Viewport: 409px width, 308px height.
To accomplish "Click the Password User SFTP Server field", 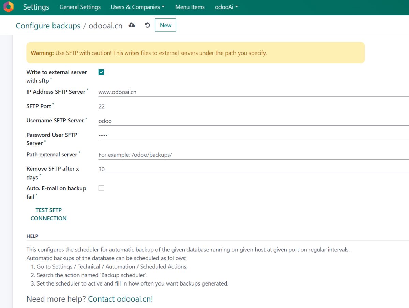I will pyautogui.click(x=252, y=135).
